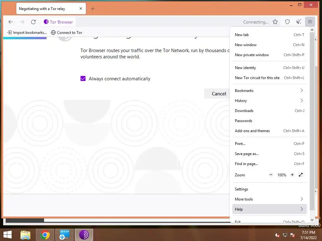Click the Tor Browser onion identity icon
322x241 pixels.
[x=46, y=22]
